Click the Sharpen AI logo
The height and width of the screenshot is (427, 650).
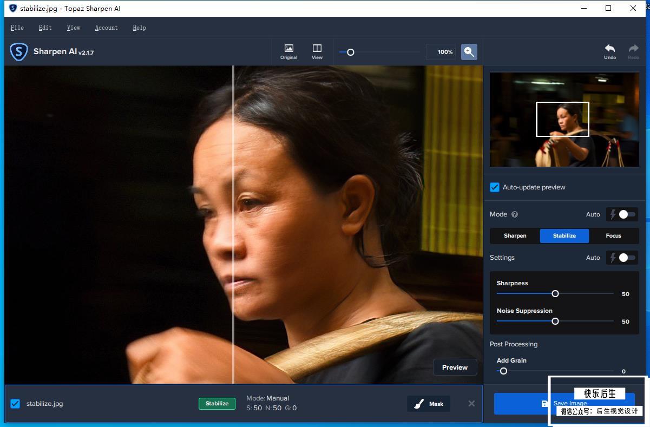coord(19,52)
